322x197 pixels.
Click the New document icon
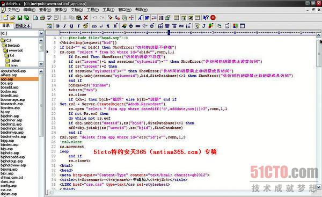coord(6,18)
